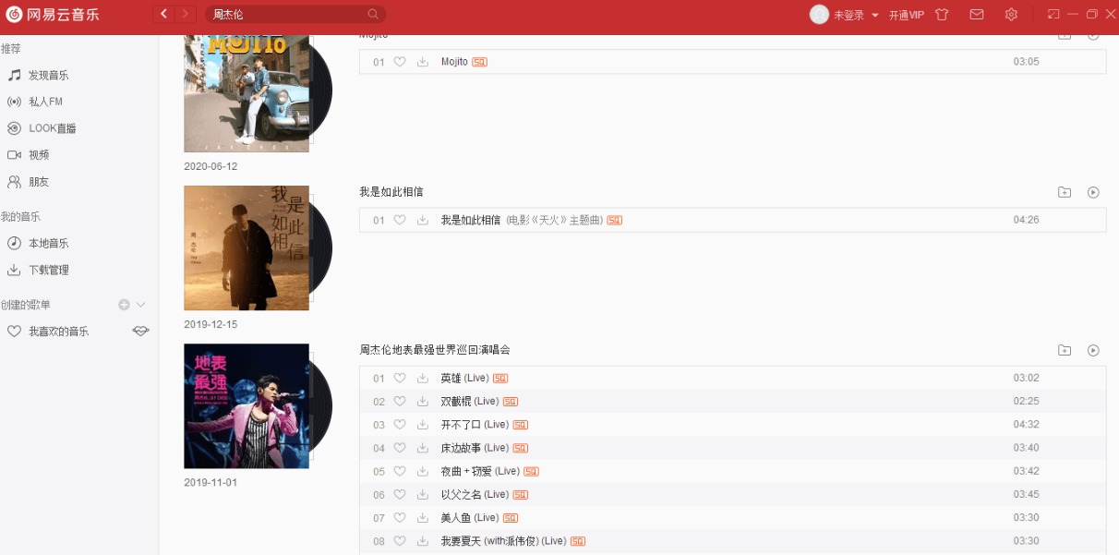Image resolution: width=1119 pixels, height=555 pixels.
Task: Click 开通VIP in the title bar
Action: pos(907,15)
